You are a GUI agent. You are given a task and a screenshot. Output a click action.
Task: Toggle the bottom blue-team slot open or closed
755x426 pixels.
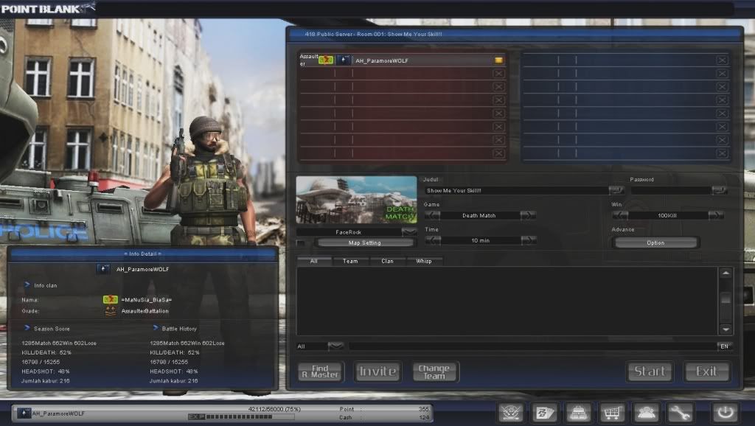pyautogui.click(x=721, y=153)
